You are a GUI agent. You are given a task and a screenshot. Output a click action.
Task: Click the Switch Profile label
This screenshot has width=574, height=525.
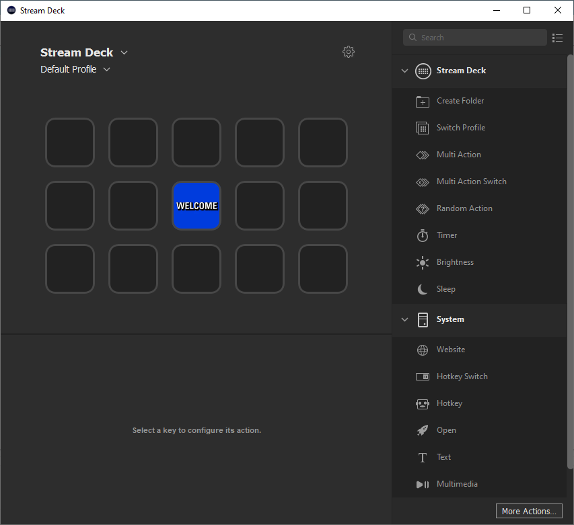461,128
